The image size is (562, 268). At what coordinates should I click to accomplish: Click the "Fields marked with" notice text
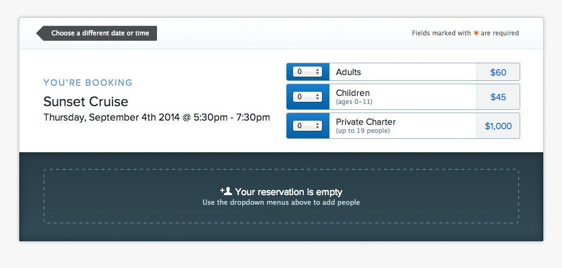[x=441, y=33]
